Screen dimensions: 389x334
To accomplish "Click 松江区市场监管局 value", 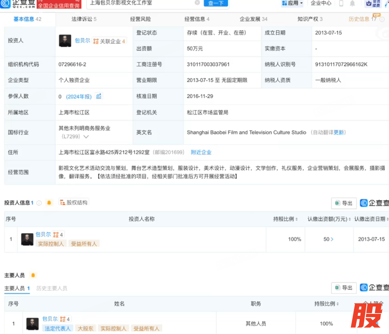I will [x=208, y=113].
